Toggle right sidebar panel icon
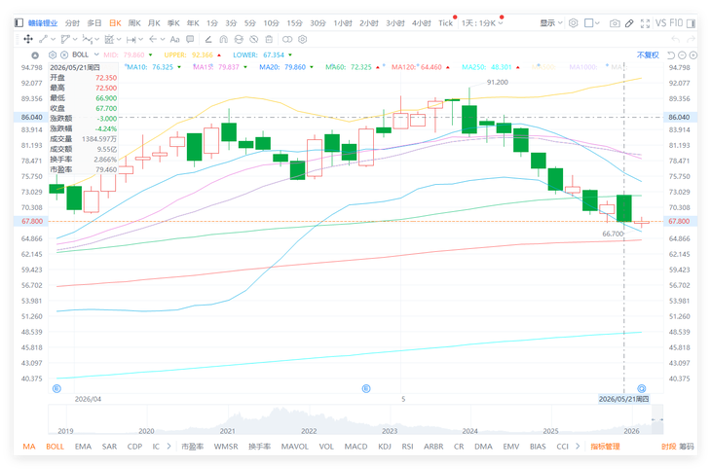This screenshot has width=711, height=469. [x=692, y=23]
